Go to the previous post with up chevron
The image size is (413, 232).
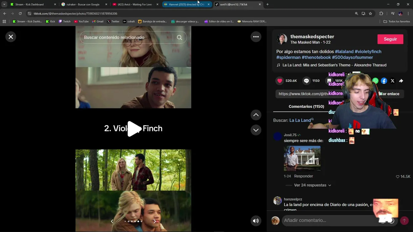[256, 115]
